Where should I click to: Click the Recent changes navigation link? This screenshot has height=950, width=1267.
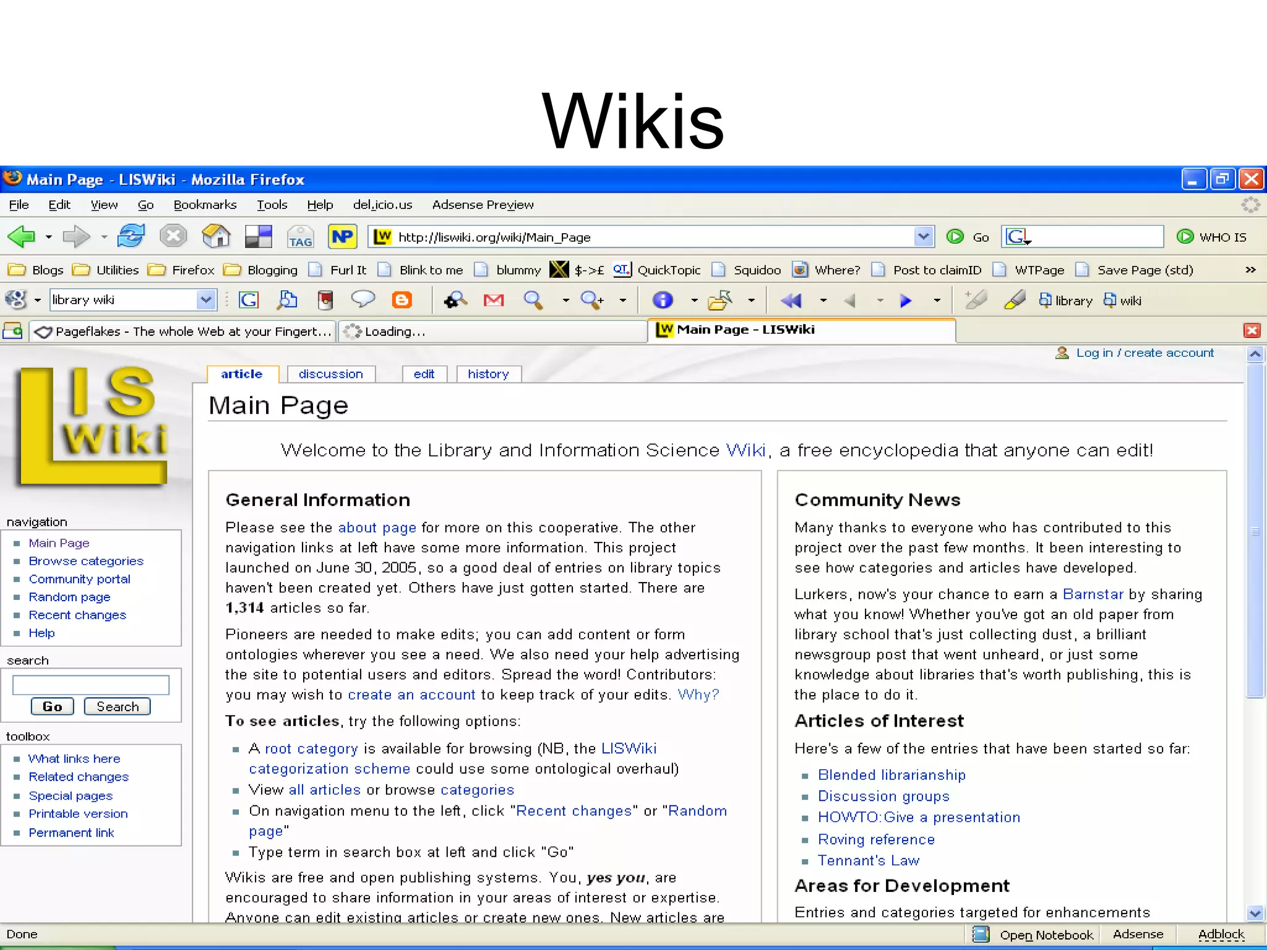pos(77,615)
